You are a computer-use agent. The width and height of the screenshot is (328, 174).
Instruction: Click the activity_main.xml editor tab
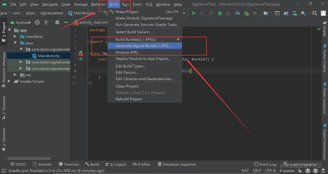click(x=91, y=22)
